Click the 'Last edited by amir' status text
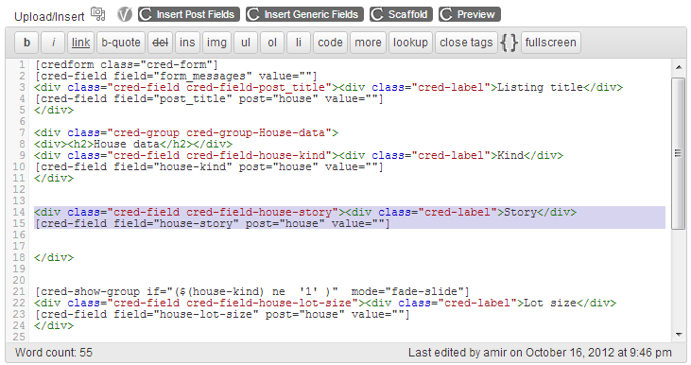691x365 pixels. click(540, 353)
